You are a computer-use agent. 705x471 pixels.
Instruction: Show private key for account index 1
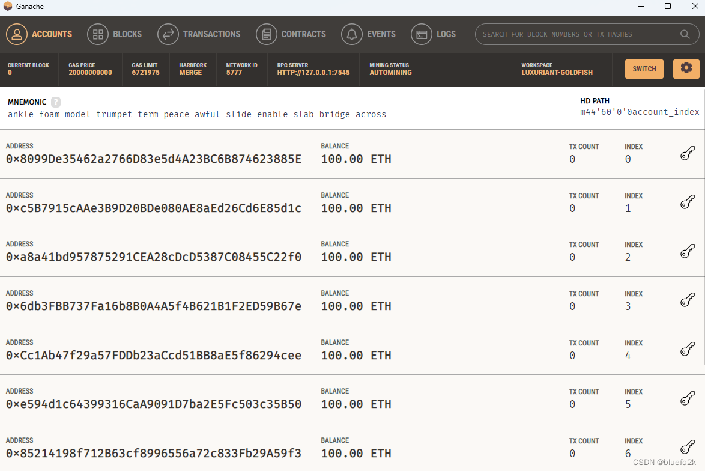688,202
